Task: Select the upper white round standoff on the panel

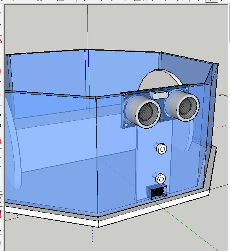Action: (x=161, y=149)
